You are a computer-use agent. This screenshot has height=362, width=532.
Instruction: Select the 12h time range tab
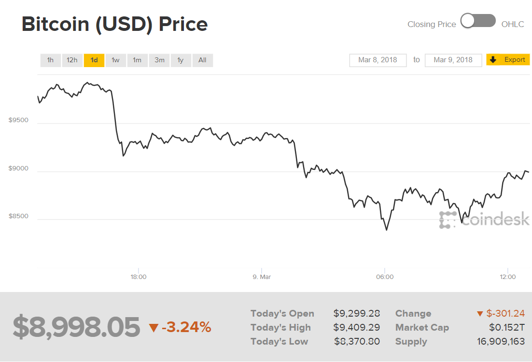pyautogui.click(x=72, y=60)
